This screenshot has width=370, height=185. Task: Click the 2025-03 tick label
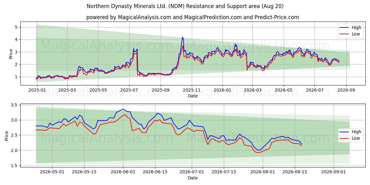click(x=67, y=90)
